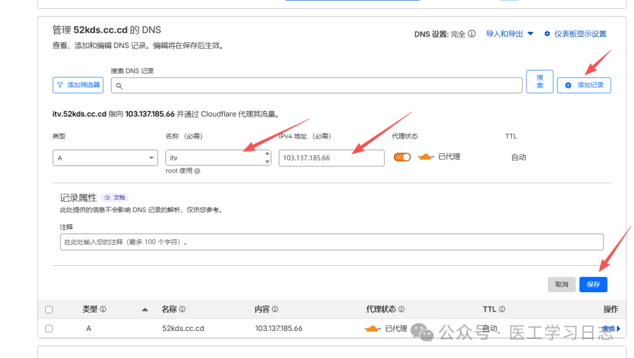This screenshot has height=358, width=634.
Task: Click the info icon beside 名称 column header
Action: [182, 309]
